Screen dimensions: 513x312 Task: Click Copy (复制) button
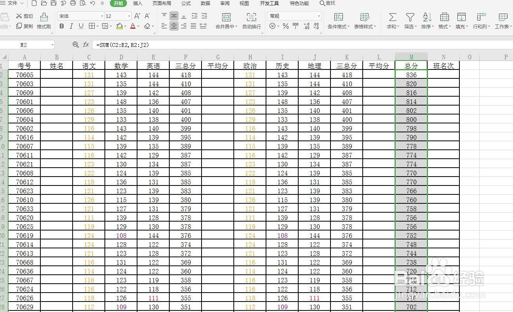pyautogui.click(x=24, y=26)
